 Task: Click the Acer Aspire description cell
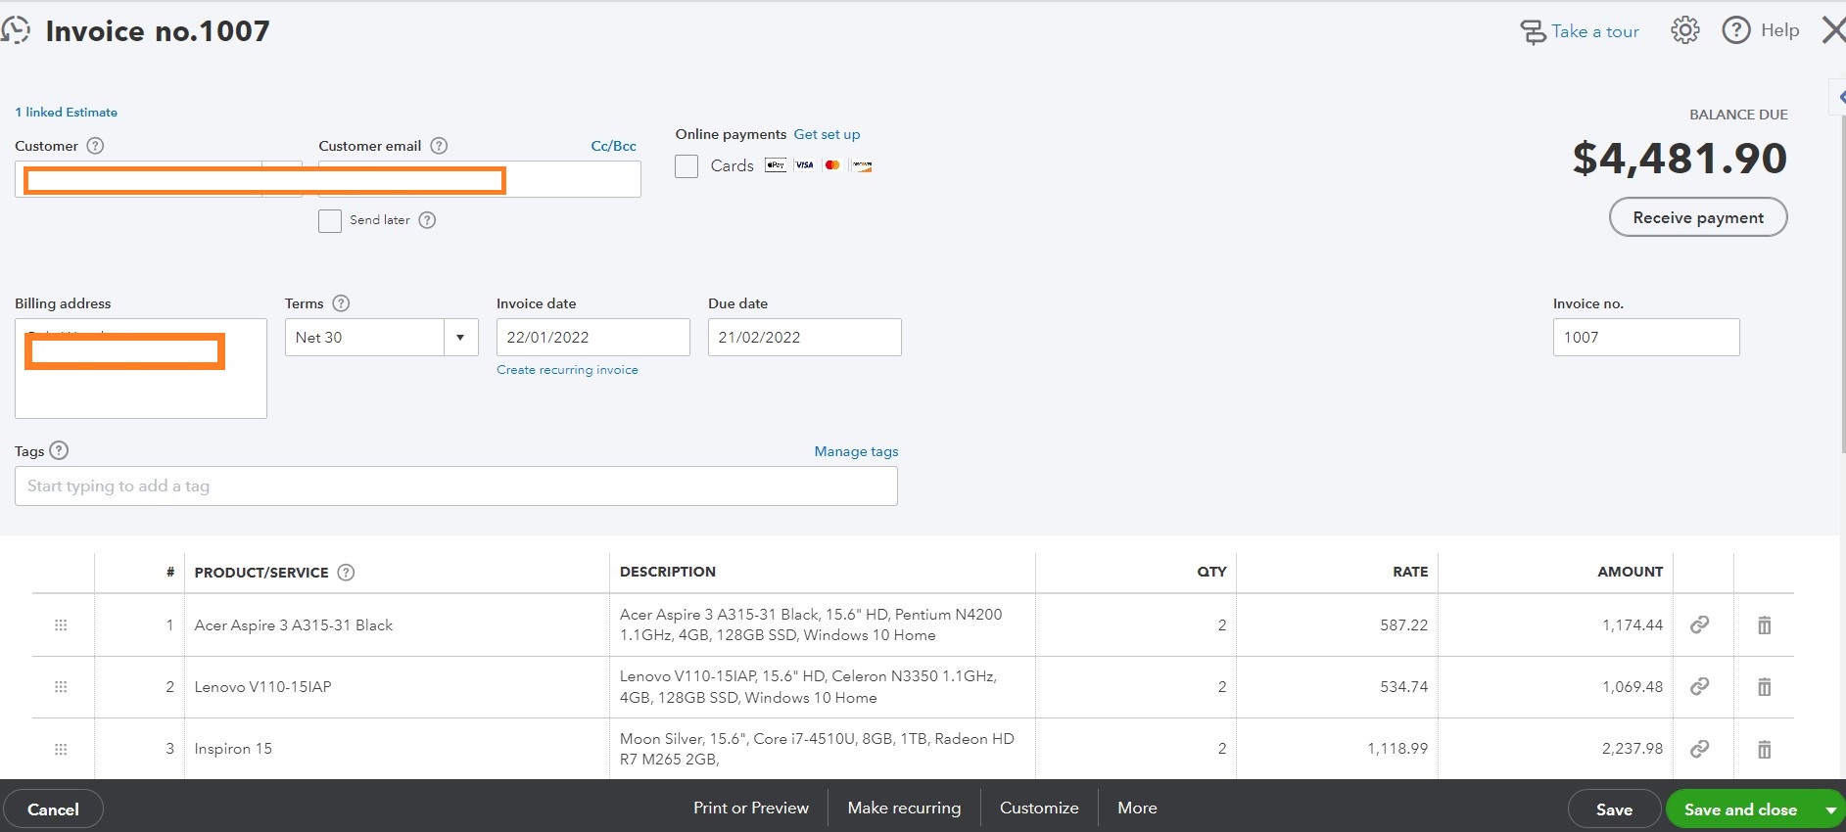pos(823,624)
